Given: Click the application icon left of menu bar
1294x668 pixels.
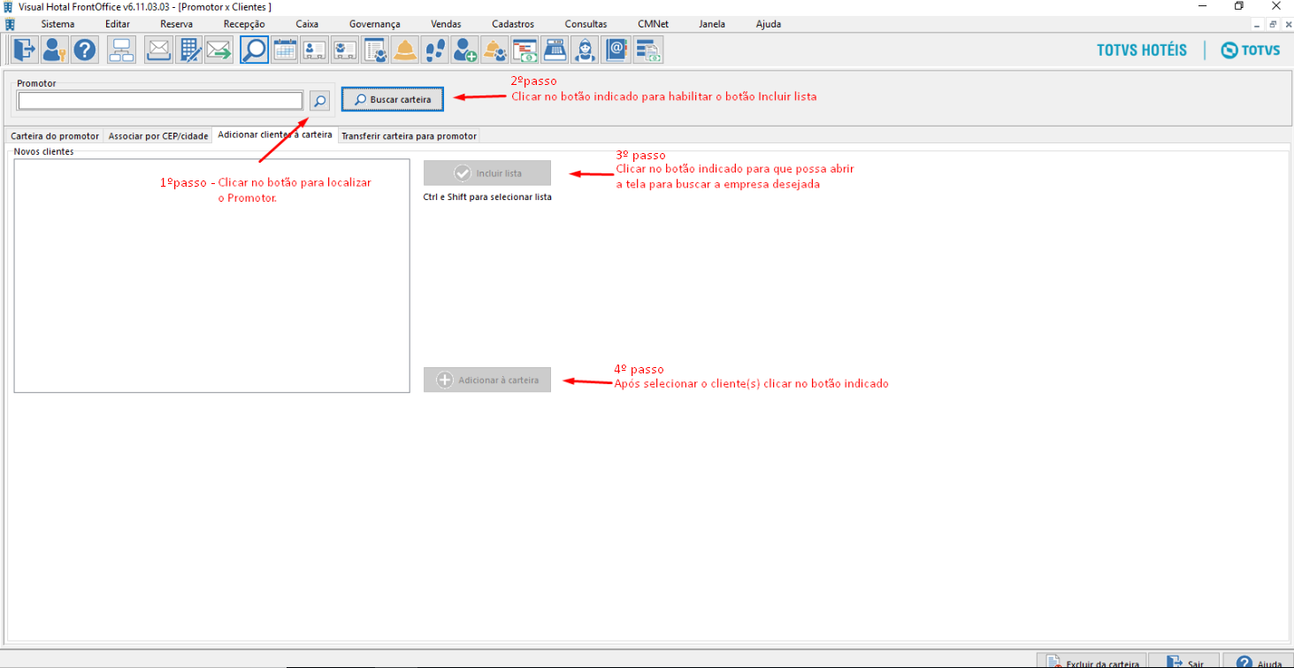Looking at the screenshot, I should pyautogui.click(x=10, y=24).
